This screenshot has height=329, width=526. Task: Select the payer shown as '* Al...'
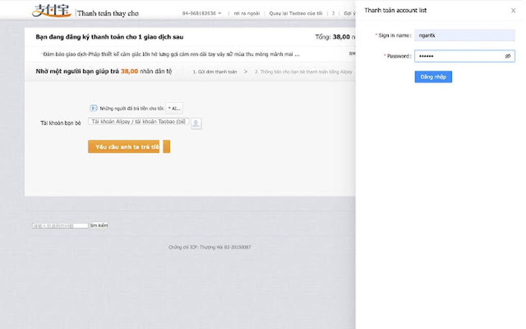coord(174,108)
